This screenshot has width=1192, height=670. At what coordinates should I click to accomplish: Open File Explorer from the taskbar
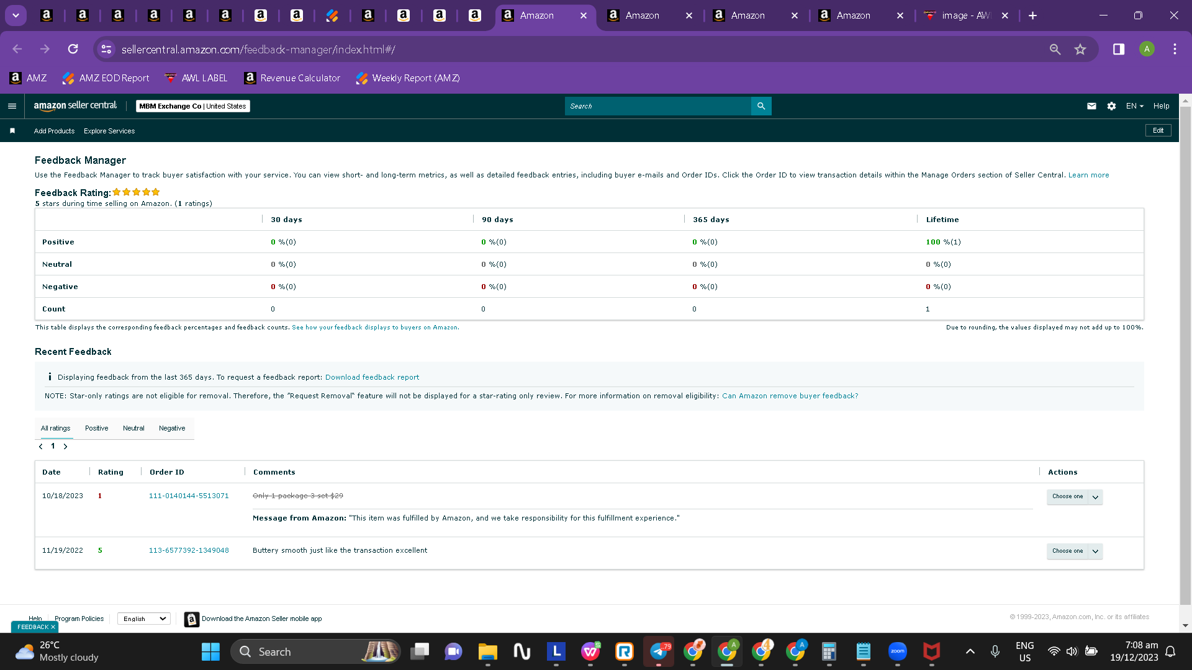488,651
